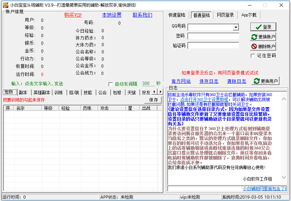This screenshot has height=201, width=291.
Task: Click the green checkmark 登录 button
Action: click(263, 27)
